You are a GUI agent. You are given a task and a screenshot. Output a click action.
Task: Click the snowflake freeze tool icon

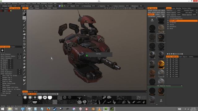click(x=24, y=64)
